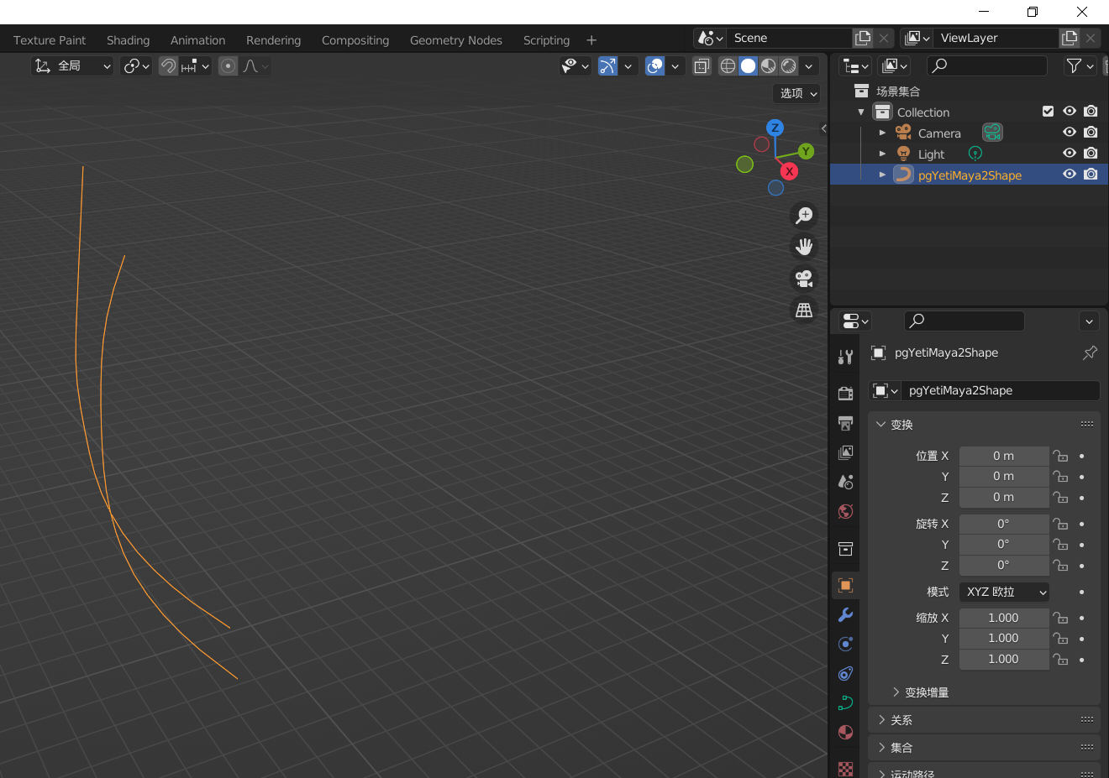The image size is (1109, 778).
Task: Open the outliner filter dropdown
Action: 1080,65
